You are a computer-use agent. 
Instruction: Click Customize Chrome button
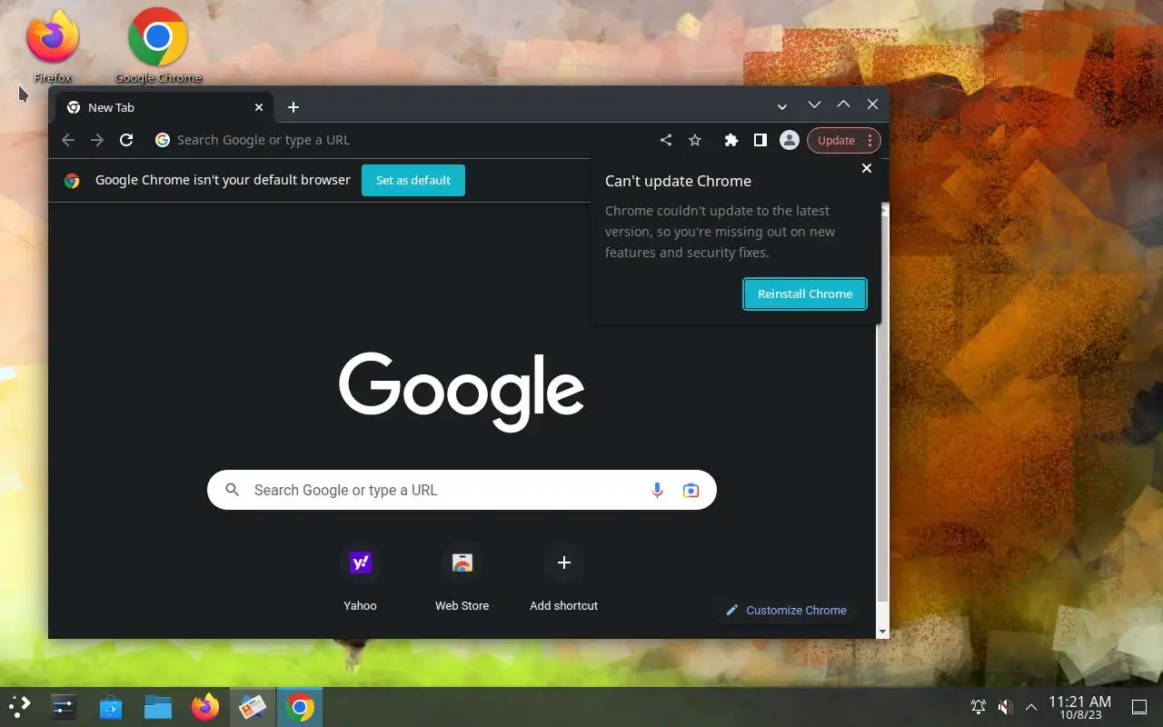click(x=786, y=610)
